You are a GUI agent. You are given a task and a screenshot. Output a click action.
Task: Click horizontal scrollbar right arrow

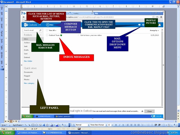click(x=175, y=121)
